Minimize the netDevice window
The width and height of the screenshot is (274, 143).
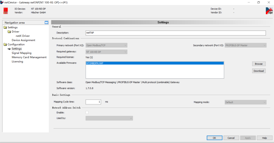[x=249, y=3]
